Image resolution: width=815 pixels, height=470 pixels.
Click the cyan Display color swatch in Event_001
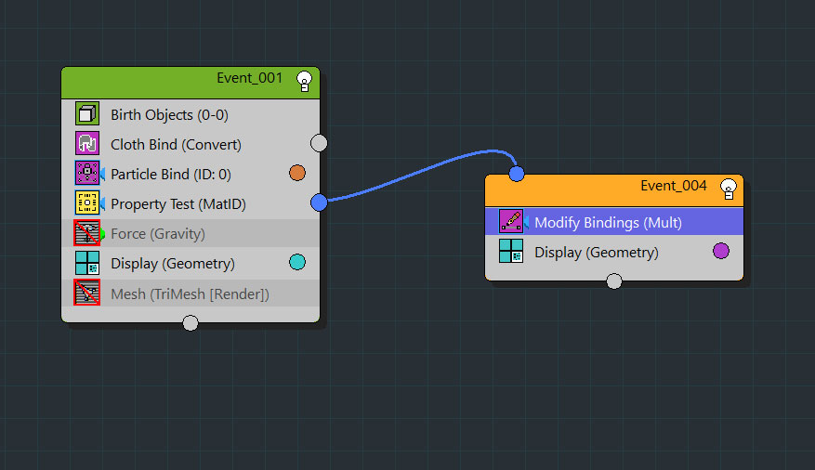pos(297,262)
